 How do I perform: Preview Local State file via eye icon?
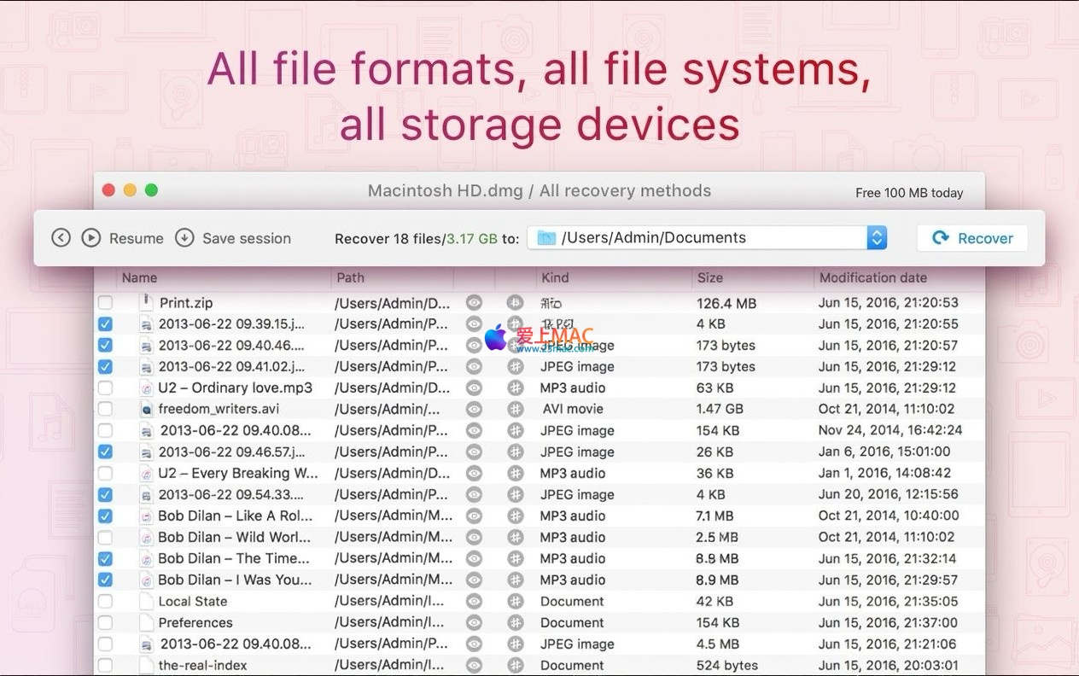474,601
